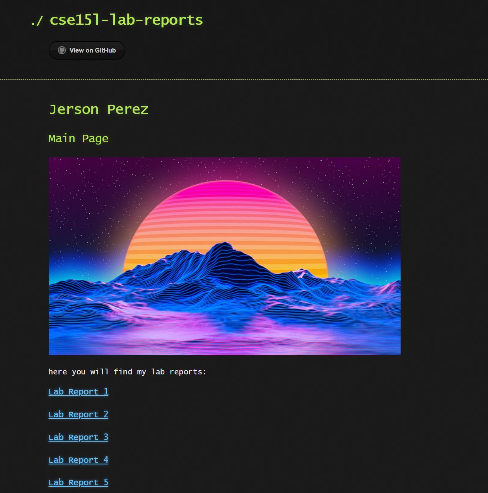This screenshot has width=488, height=493.
Task: Select the underlined Lab Report 2 hyperlink
Action: click(x=78, y=414)
